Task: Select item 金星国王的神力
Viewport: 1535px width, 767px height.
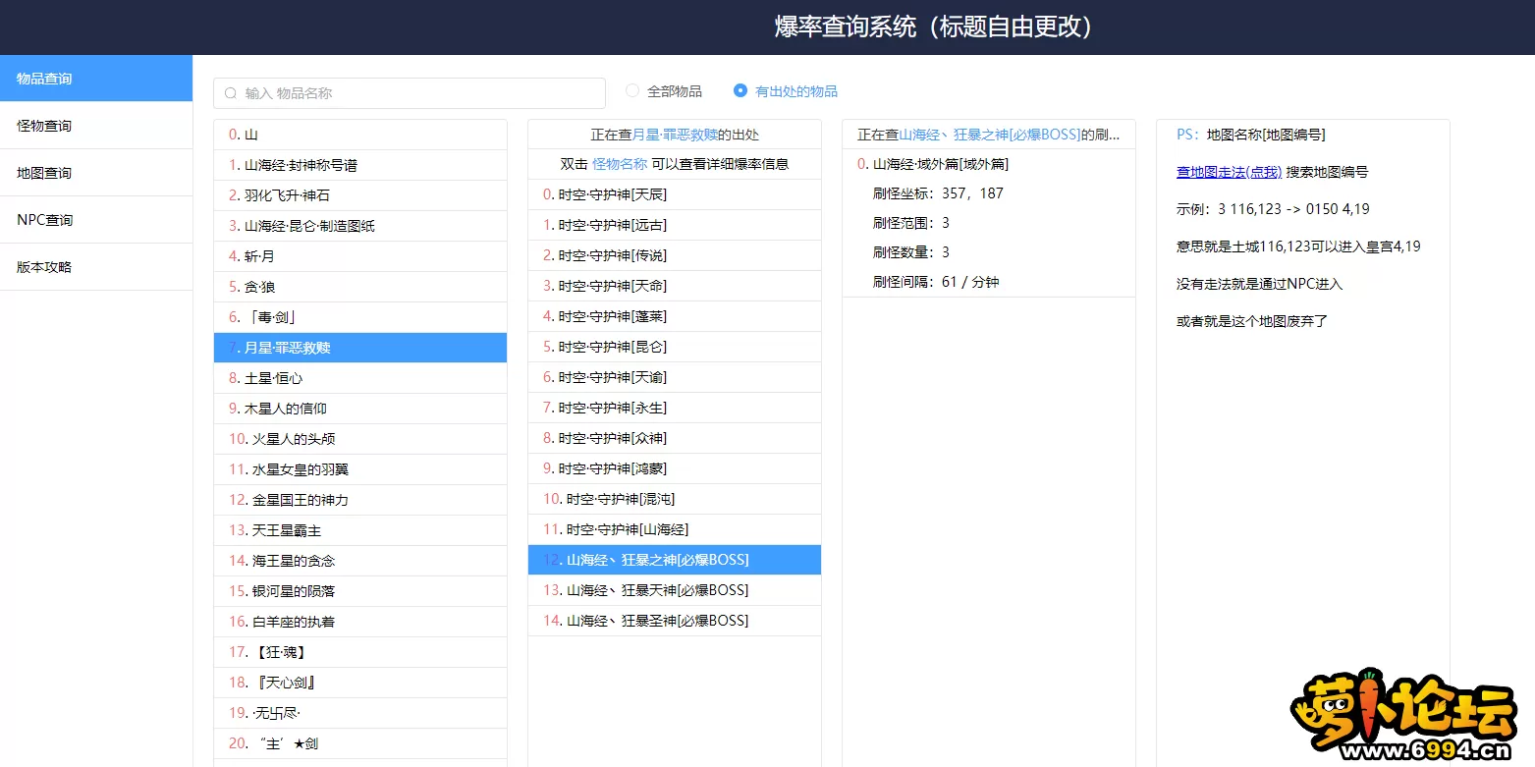Action: click(x=360, y=500)
